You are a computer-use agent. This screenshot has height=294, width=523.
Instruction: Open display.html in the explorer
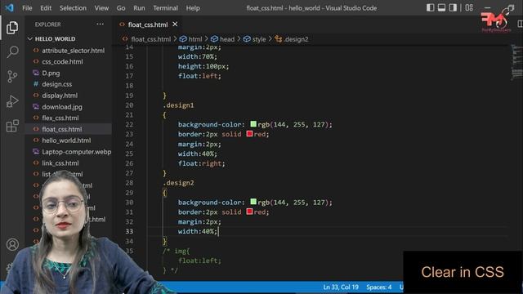click(60, 96)
